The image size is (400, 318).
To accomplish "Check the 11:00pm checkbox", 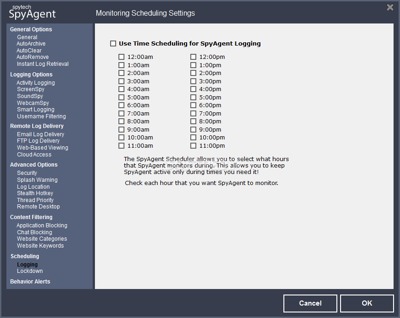I will pos(194,146).
